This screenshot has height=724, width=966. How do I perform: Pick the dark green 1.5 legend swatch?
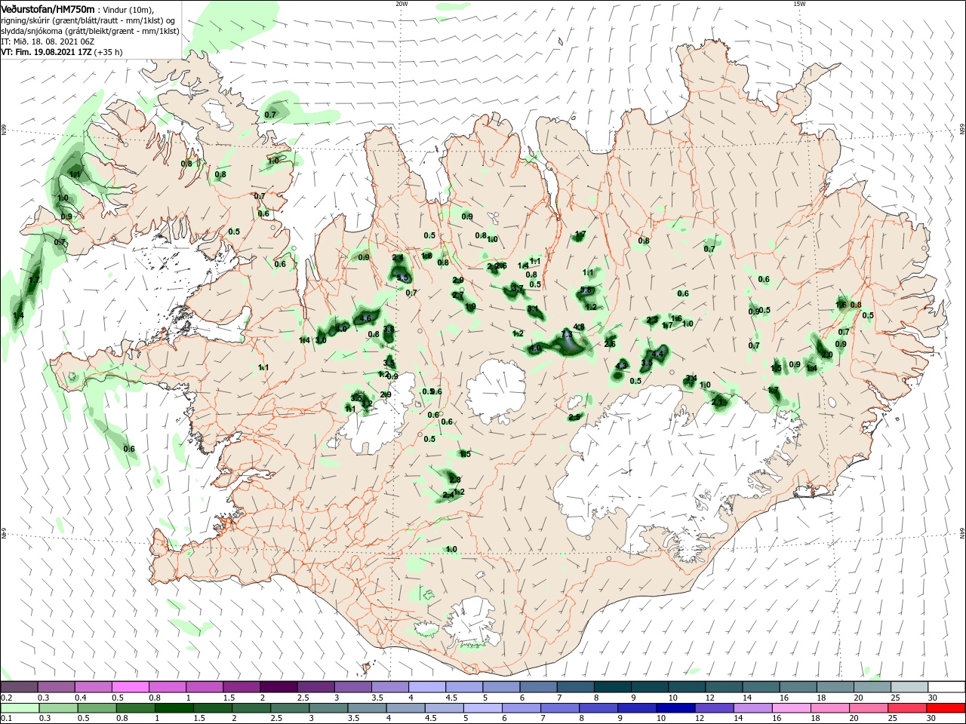point(211,708)
